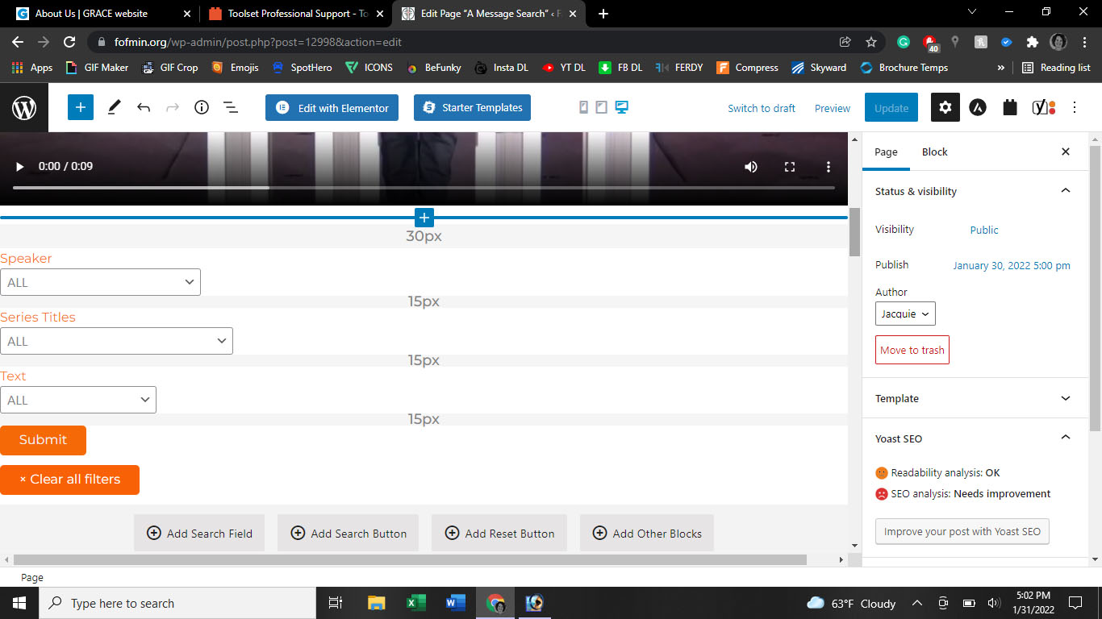
Task: Toggle video fullscreen mode
Action: click(x=790, y=167)
